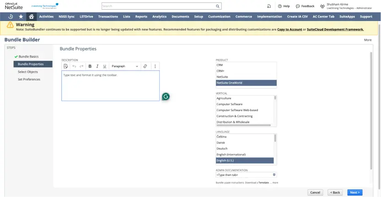The height and width of the screenshot is (197, 381).
Task: Click the Vertical list horizontal scrollbar
Action: click(243, 125)
